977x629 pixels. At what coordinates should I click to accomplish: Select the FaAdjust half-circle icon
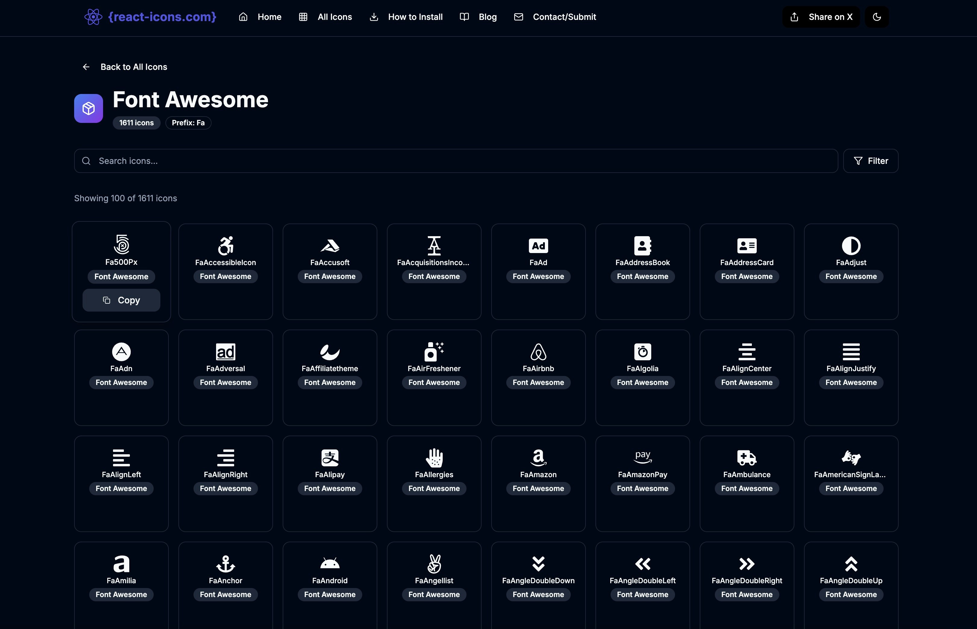(851, 246)
